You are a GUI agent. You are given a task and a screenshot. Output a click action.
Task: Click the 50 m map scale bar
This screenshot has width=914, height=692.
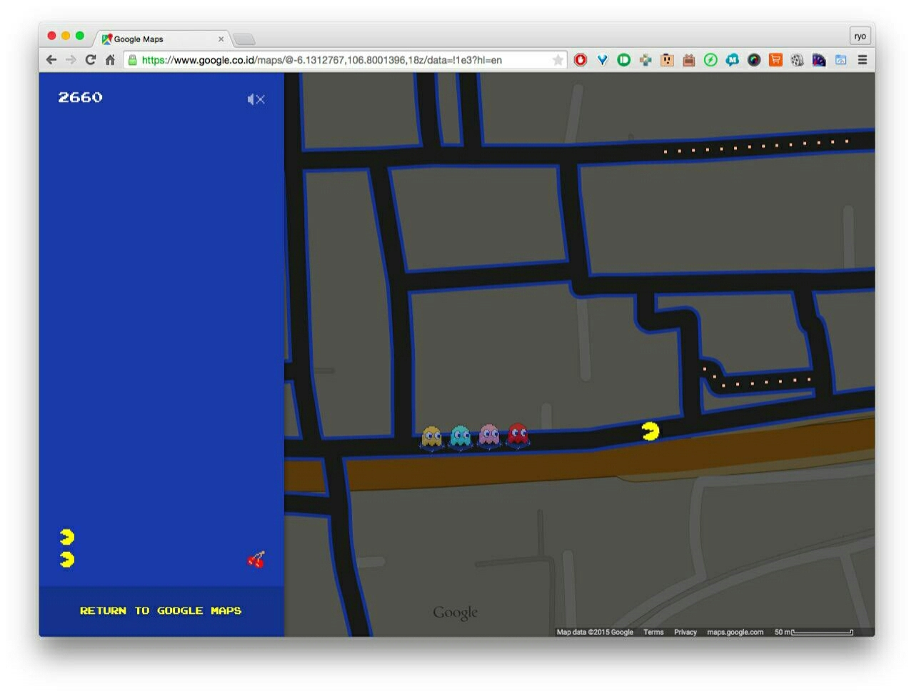pos(814,632)
